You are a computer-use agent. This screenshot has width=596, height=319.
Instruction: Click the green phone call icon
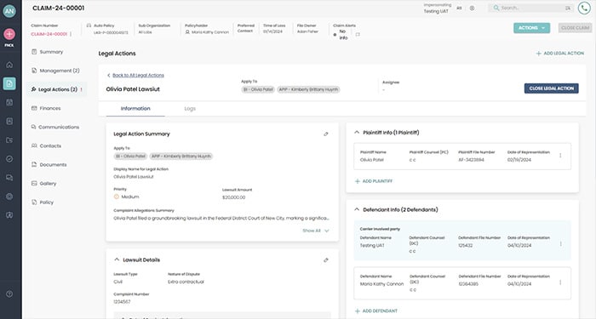pyautogui.click(x=584, y=8)
